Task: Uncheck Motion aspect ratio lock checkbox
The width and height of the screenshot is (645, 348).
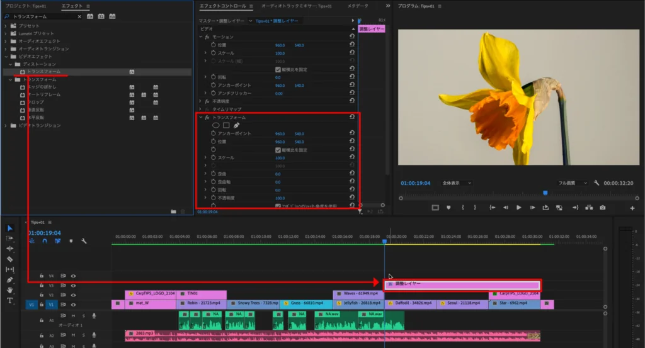Action: coord(278,69)
